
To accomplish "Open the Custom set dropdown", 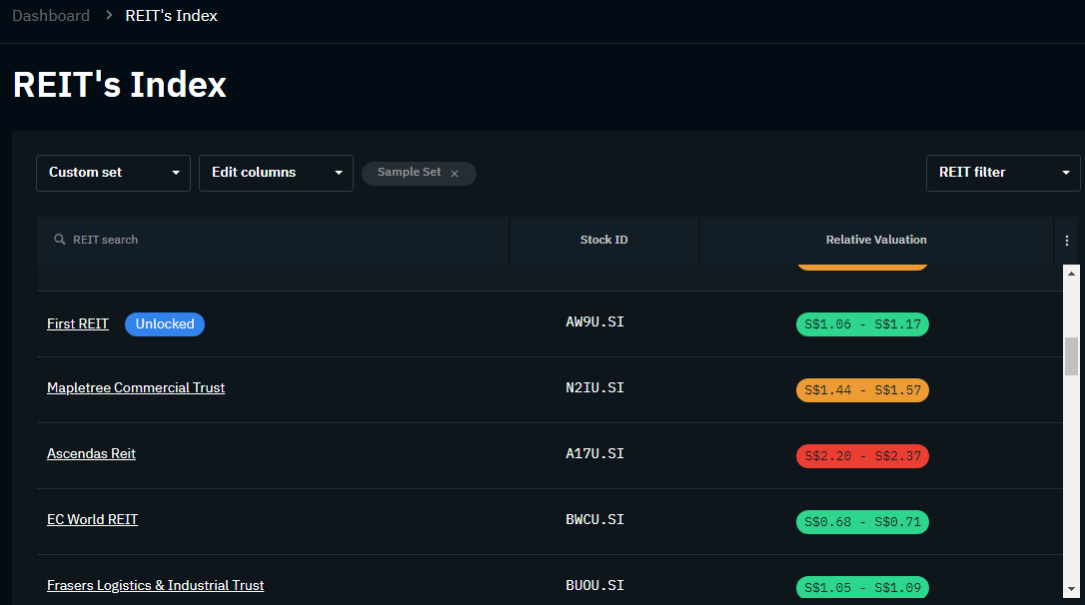I will (114, 173).
